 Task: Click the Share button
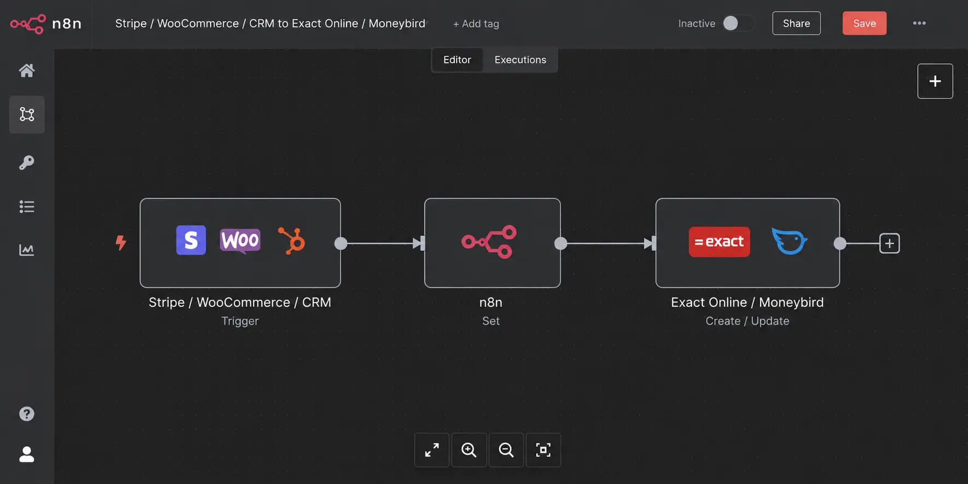(796, 23)
